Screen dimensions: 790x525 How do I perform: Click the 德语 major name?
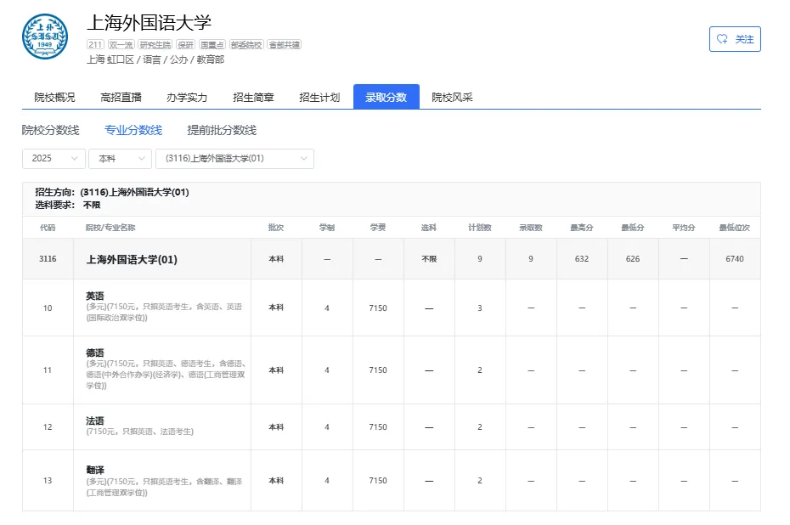[95, 353]
